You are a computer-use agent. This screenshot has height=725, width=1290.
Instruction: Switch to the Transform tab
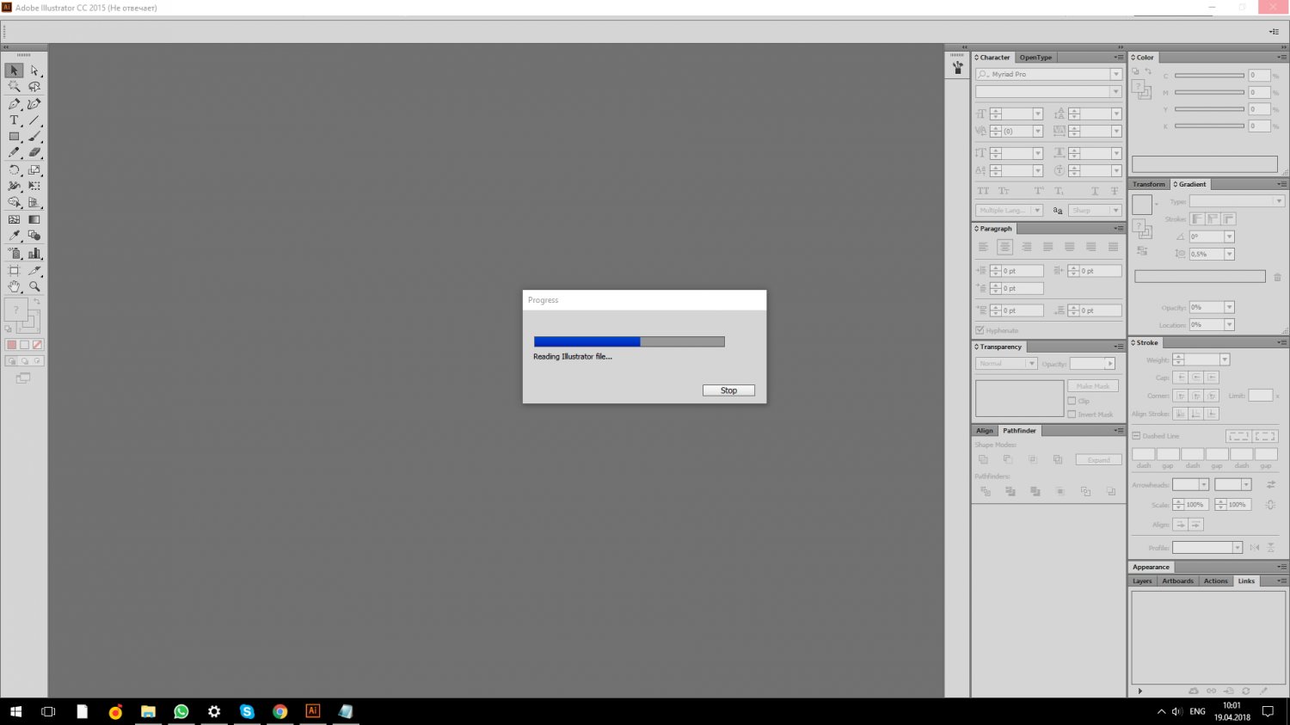tap(1149, 184)
